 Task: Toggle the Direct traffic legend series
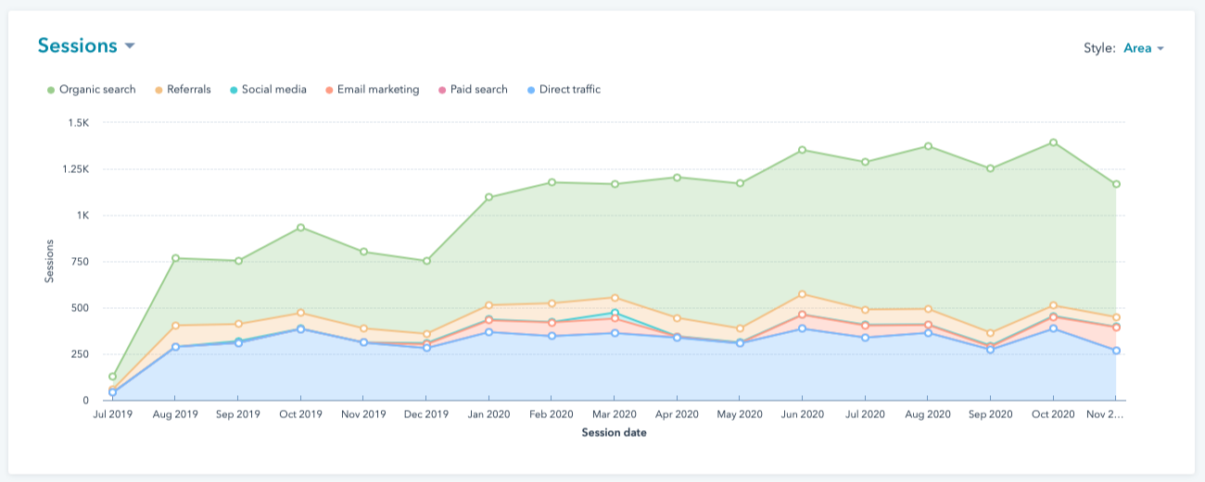coord(564,90)
